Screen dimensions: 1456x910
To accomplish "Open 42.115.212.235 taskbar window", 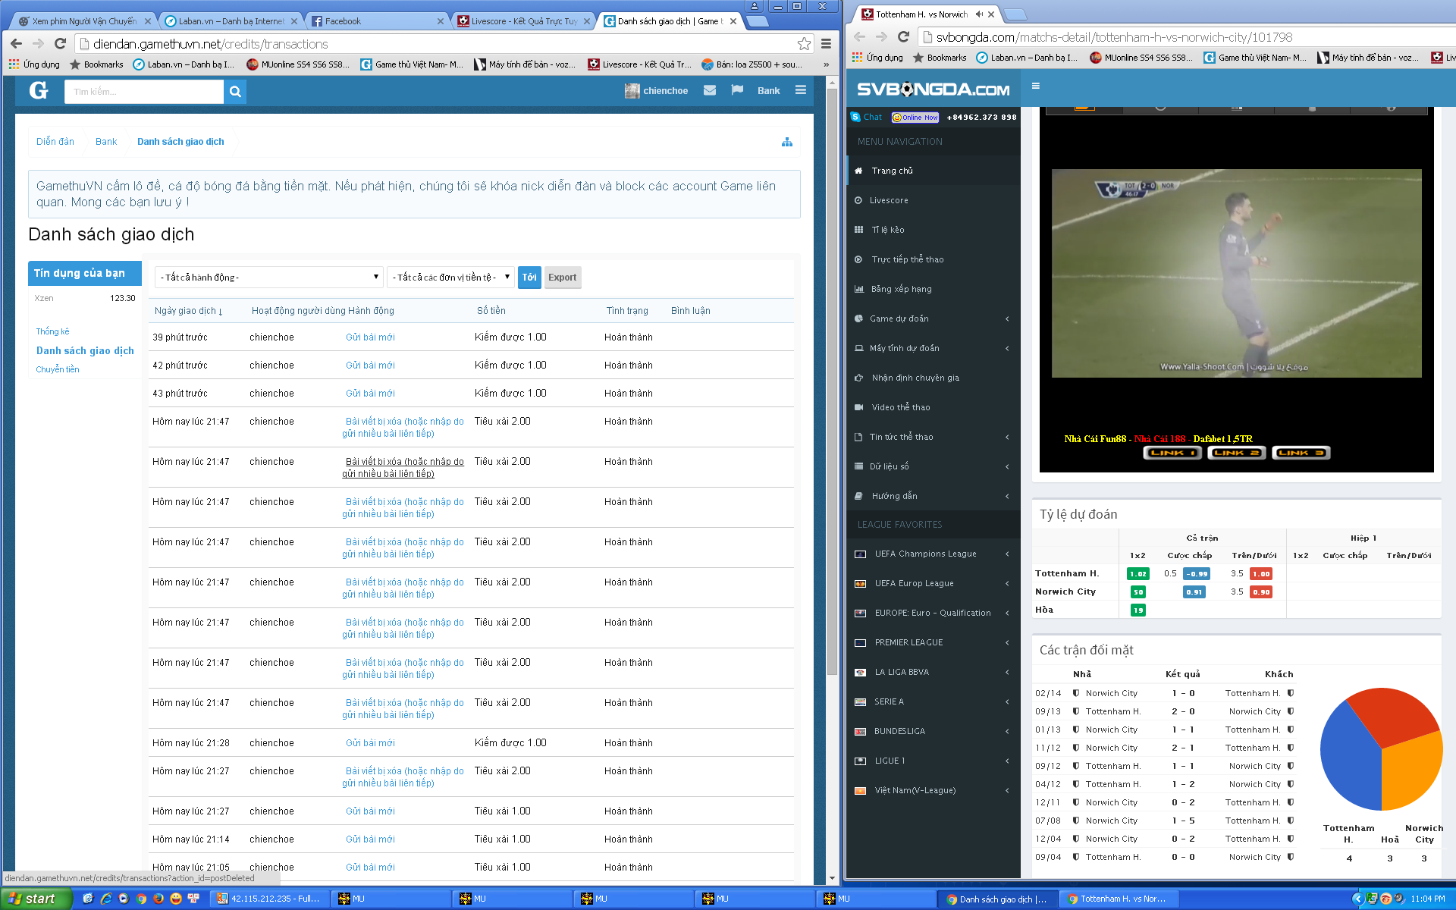I will (x=268, y=899).
